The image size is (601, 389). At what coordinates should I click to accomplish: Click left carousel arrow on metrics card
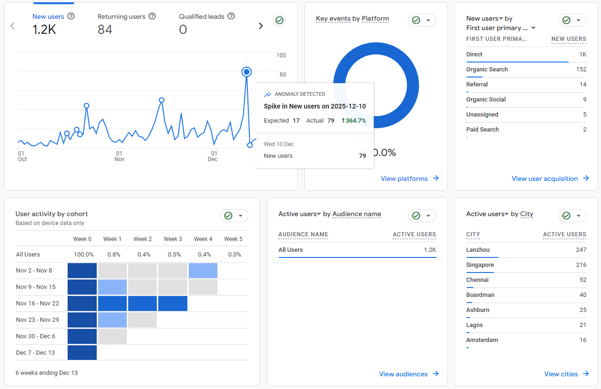point(12,26)
